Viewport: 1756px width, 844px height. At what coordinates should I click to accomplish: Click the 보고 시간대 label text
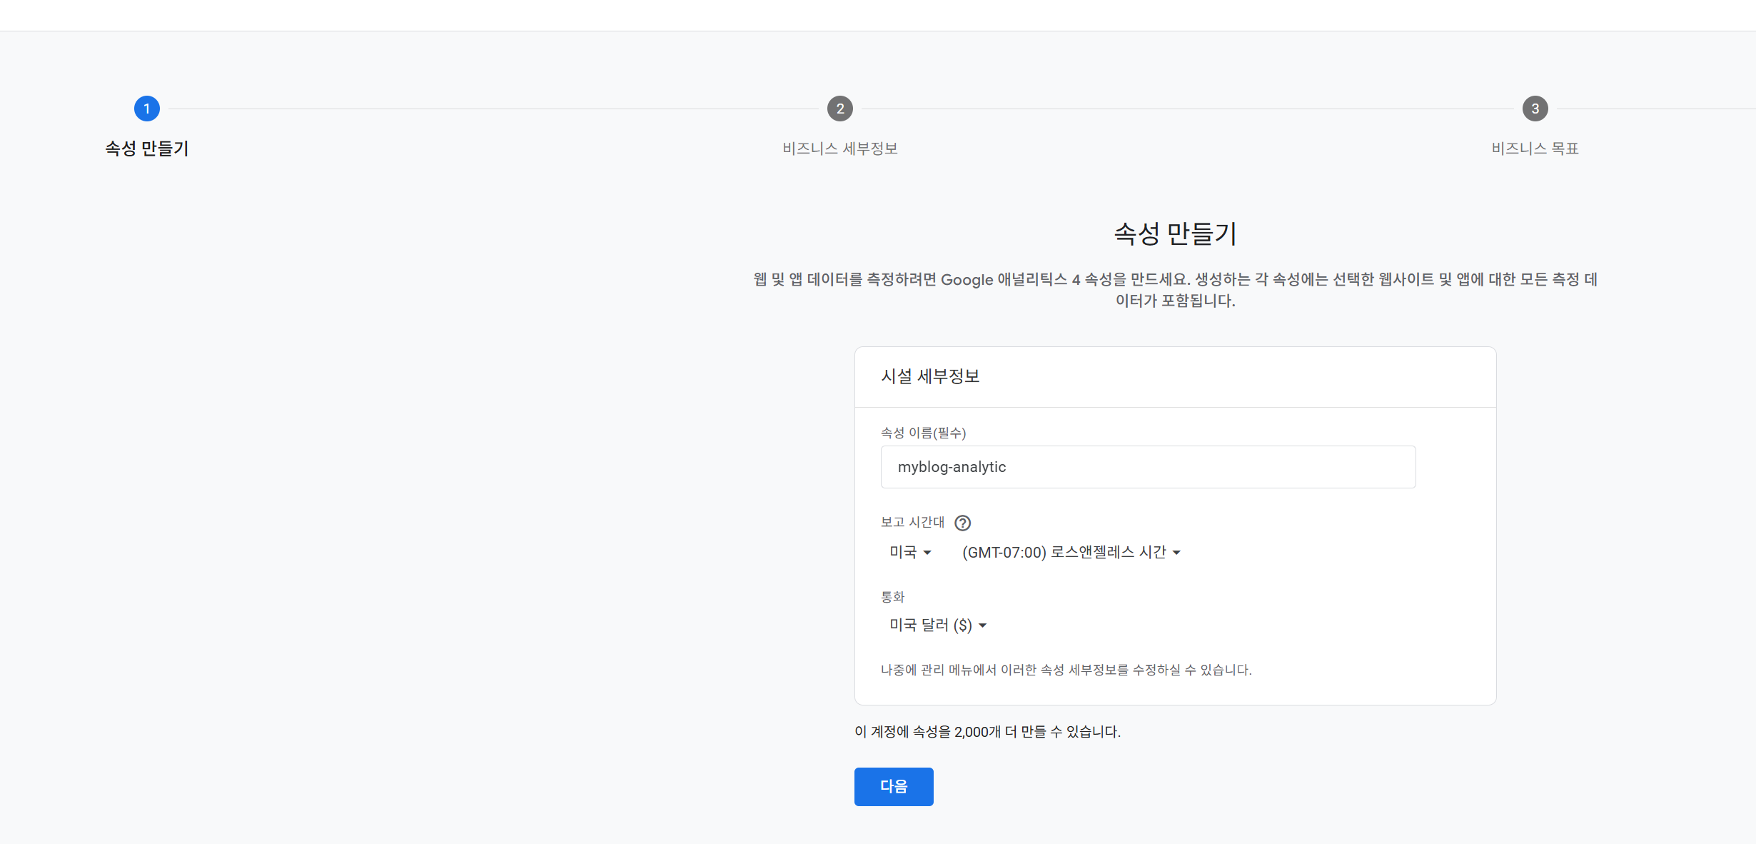(x=912, y=523)
